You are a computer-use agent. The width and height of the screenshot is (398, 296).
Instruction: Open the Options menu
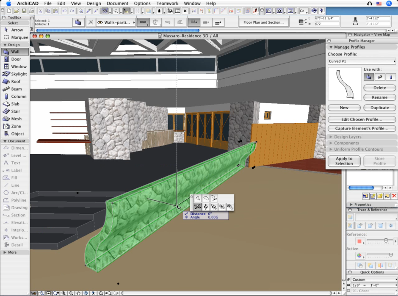[142, 3]
